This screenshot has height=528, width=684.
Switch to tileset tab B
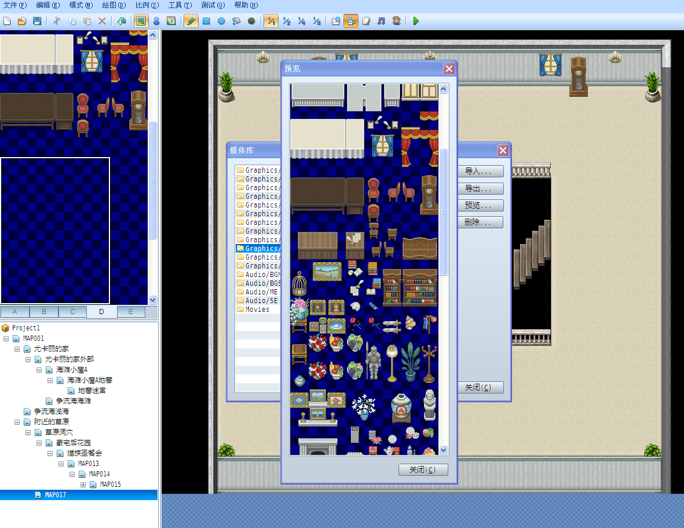[43, 312]
